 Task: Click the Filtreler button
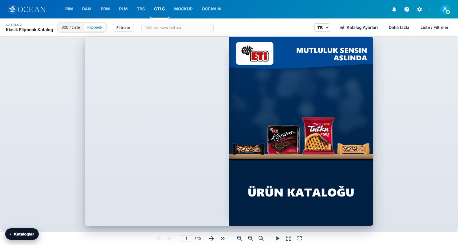(123, 27)
